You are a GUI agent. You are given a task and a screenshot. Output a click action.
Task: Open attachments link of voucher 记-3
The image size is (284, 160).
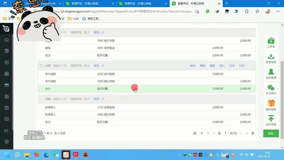(99, 99)
